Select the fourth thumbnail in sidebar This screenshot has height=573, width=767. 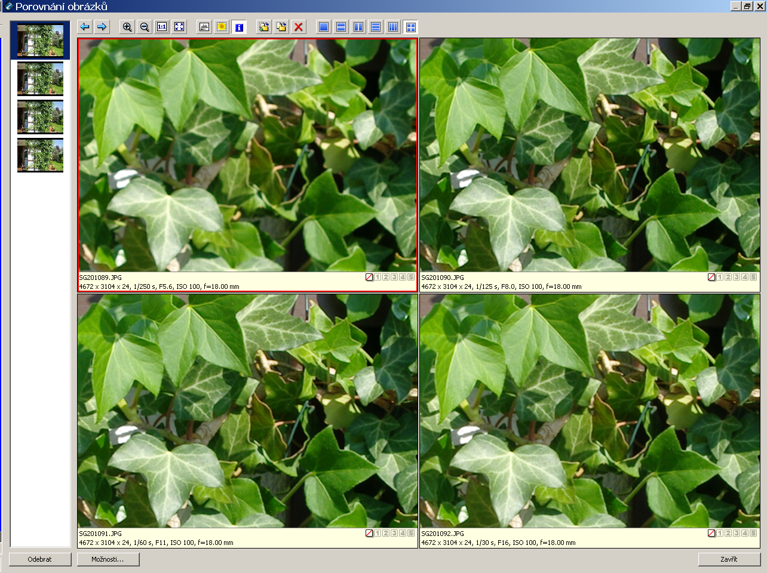pos(40,155)
